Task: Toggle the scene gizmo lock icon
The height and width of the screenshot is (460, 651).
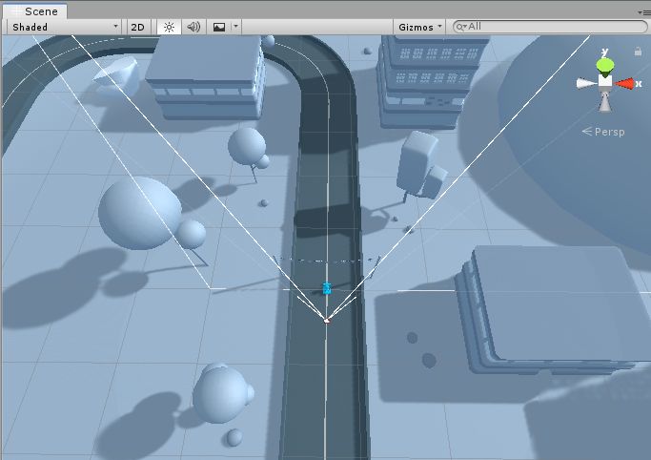Action: (638, 52)
